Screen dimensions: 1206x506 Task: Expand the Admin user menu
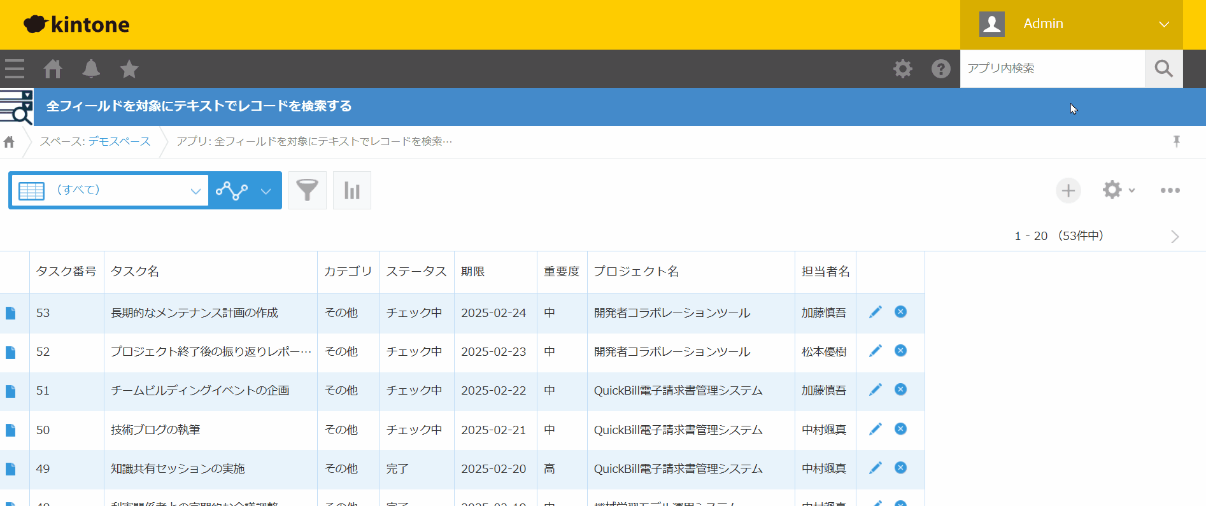pyautogui.click(x=1072, y=24)
